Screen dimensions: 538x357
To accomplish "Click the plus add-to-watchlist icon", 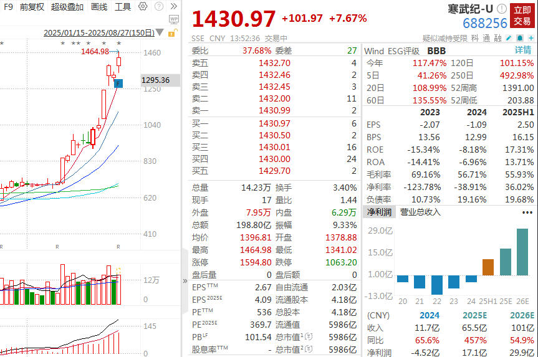I will tap(531, 38).
